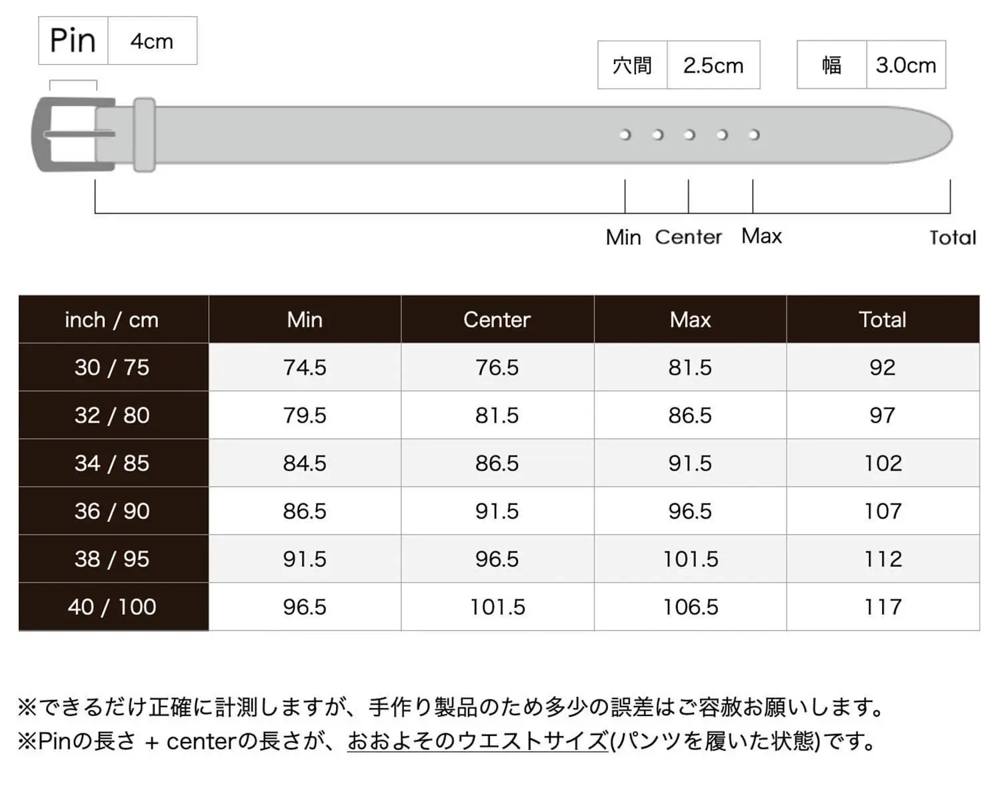Click the 74.5 Min value cell
1000x806 pixels.
click(305, 367)
